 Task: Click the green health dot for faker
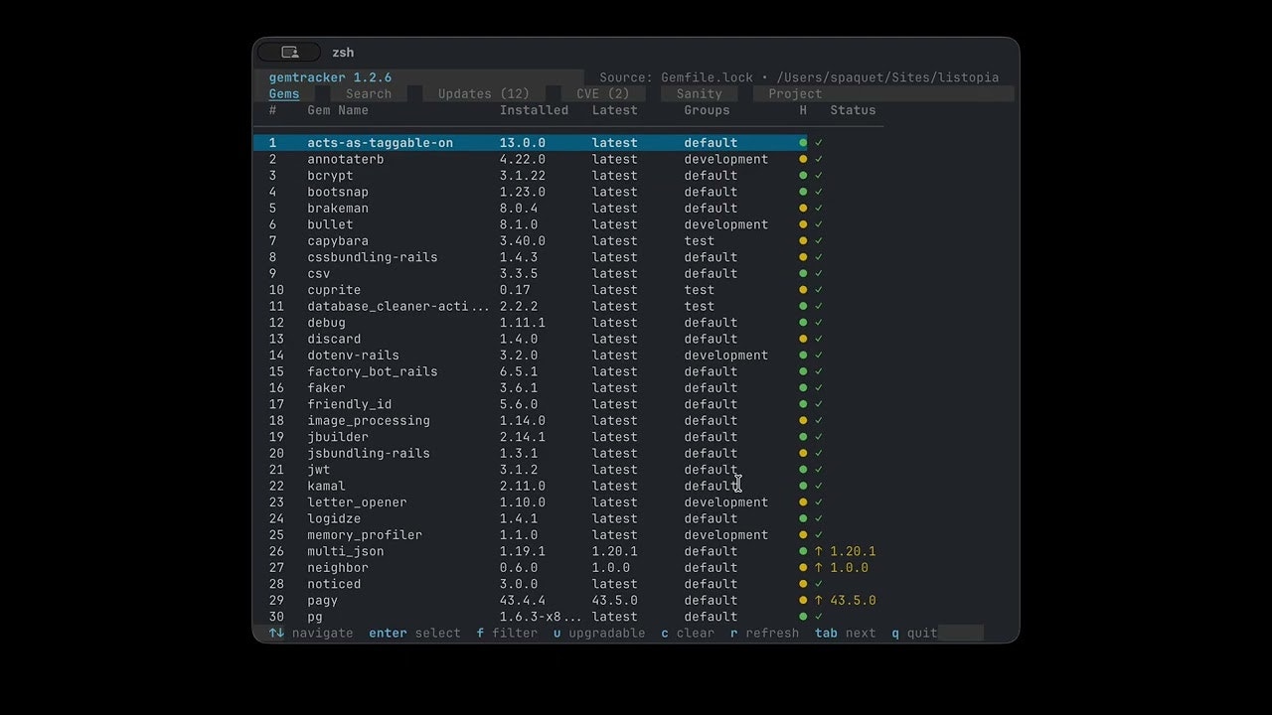(803, 388)
